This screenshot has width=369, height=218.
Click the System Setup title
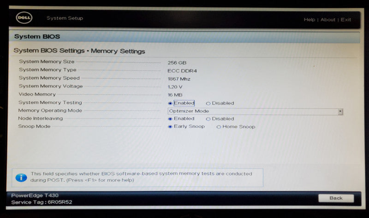click(65, 18)
